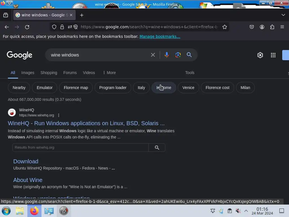
Task: Clear the search query with X
Action: tap(153, 55)
